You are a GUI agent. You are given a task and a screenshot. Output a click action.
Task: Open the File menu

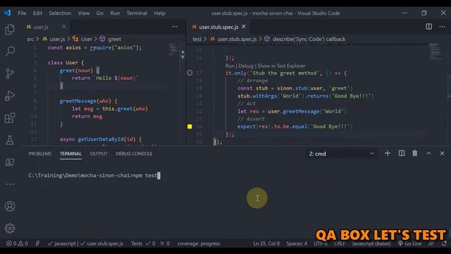coord(22,13)
